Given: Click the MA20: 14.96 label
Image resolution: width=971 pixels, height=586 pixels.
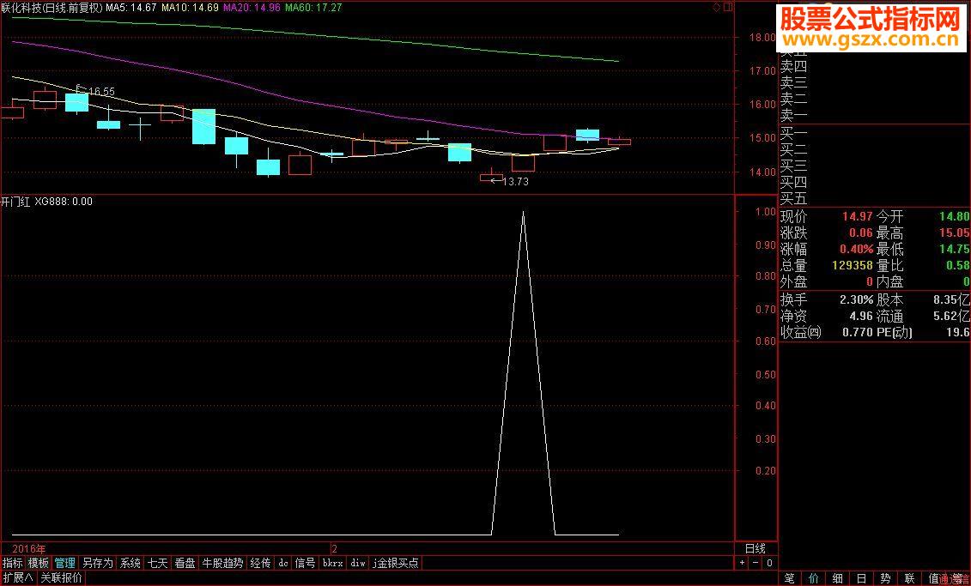Looking at the screenshot, I should [252, 8].
